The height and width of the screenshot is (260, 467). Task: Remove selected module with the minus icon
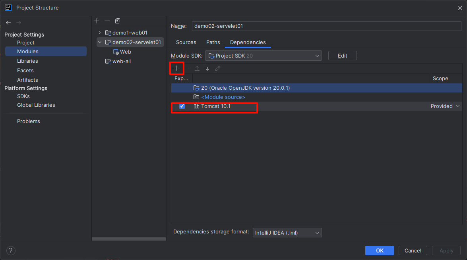107,21
